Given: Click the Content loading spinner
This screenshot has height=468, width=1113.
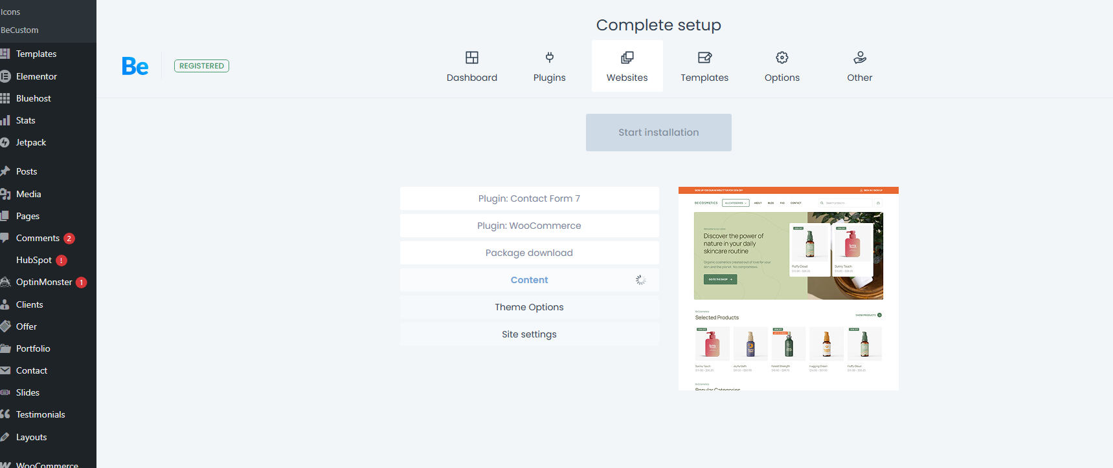Looking at the screenshot, I should coord(640,280).
